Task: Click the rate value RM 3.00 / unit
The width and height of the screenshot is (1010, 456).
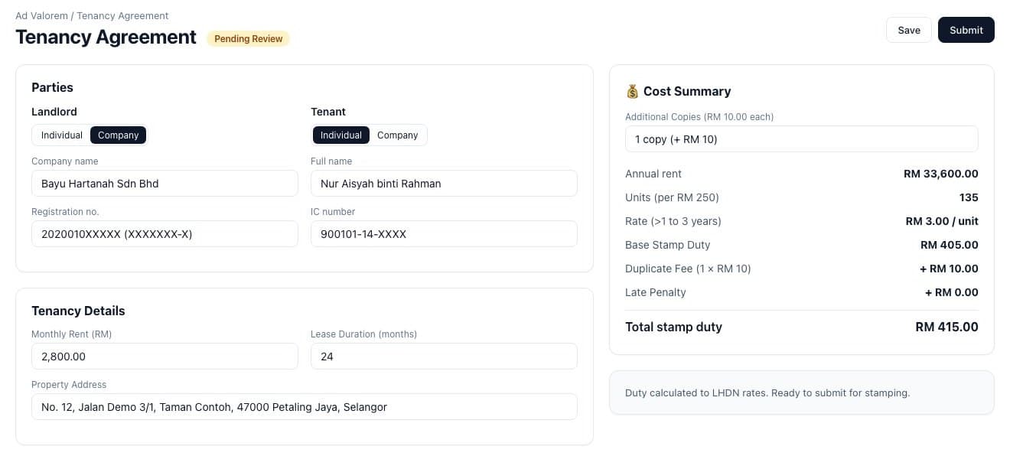Action: coord(942,221)
